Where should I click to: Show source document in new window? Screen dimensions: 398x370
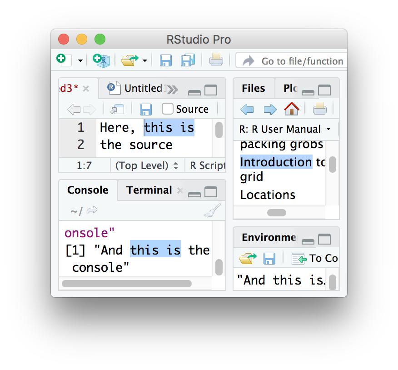117,109
